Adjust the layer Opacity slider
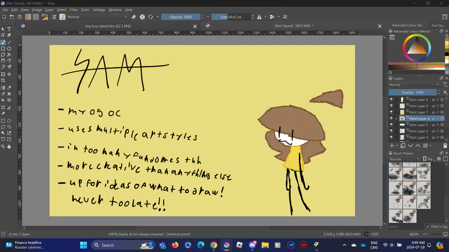This screenshot has height=252, width=449. pyautogui.click(x=413, y=92)
